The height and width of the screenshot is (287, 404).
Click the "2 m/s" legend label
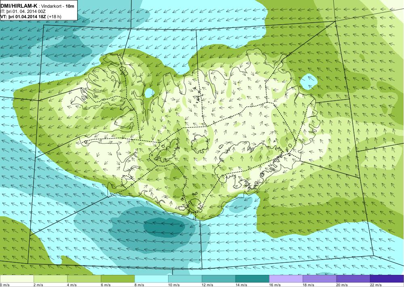[38, 285]
